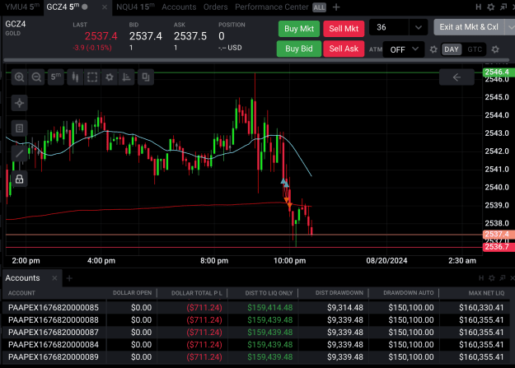The width and height of the screenshot is (515, 368).
Task: Open the candlestick chart type icon
Action: click(75, 77)
